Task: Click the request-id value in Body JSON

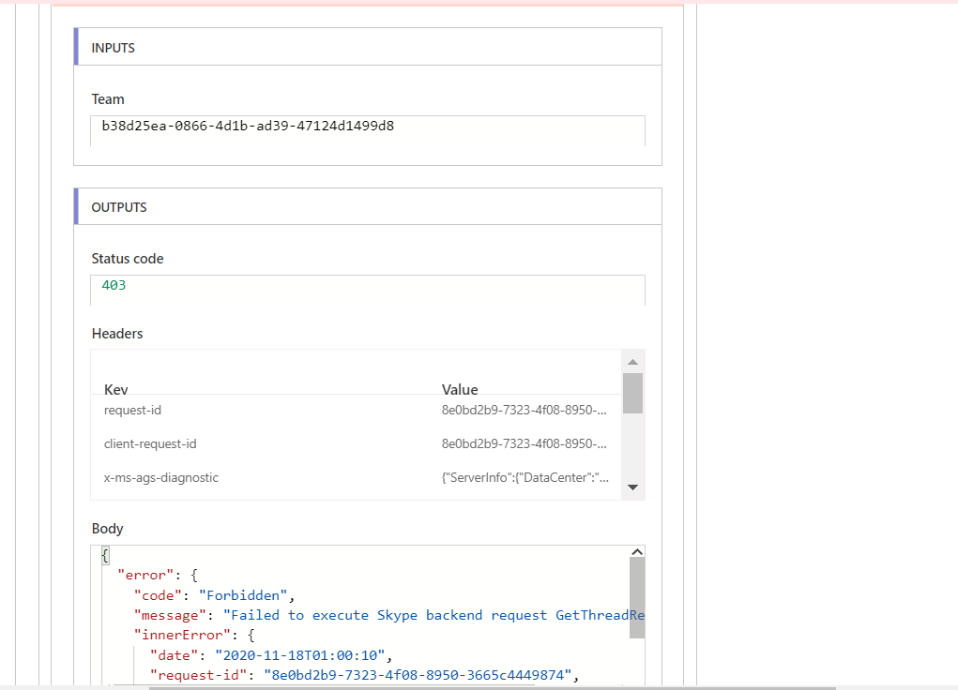Action: click(x=418, y=675)
